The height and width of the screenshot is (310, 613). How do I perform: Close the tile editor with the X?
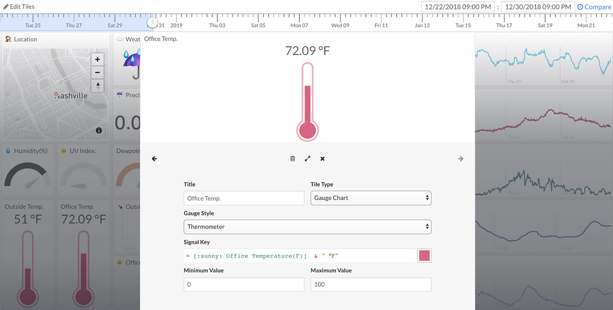[x=323, y=158]
